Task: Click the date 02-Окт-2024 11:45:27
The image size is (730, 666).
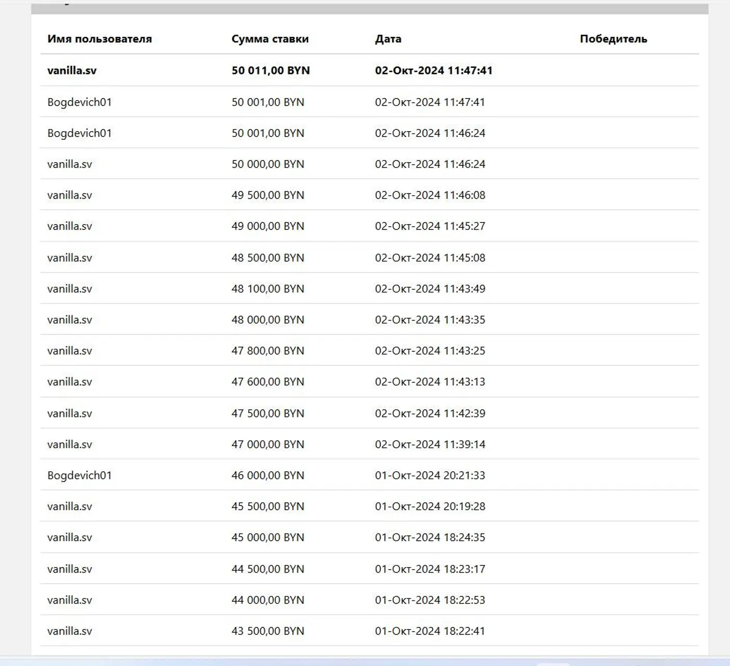Action: (430, 226)
